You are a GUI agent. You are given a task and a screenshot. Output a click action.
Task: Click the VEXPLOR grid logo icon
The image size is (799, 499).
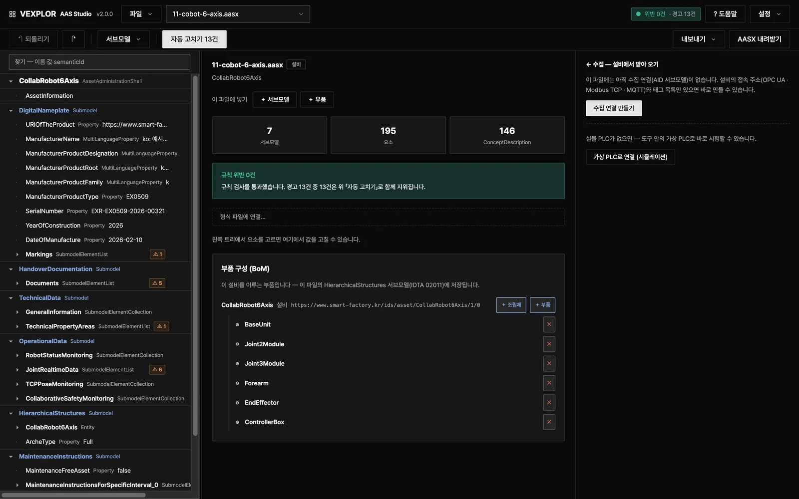12,14
